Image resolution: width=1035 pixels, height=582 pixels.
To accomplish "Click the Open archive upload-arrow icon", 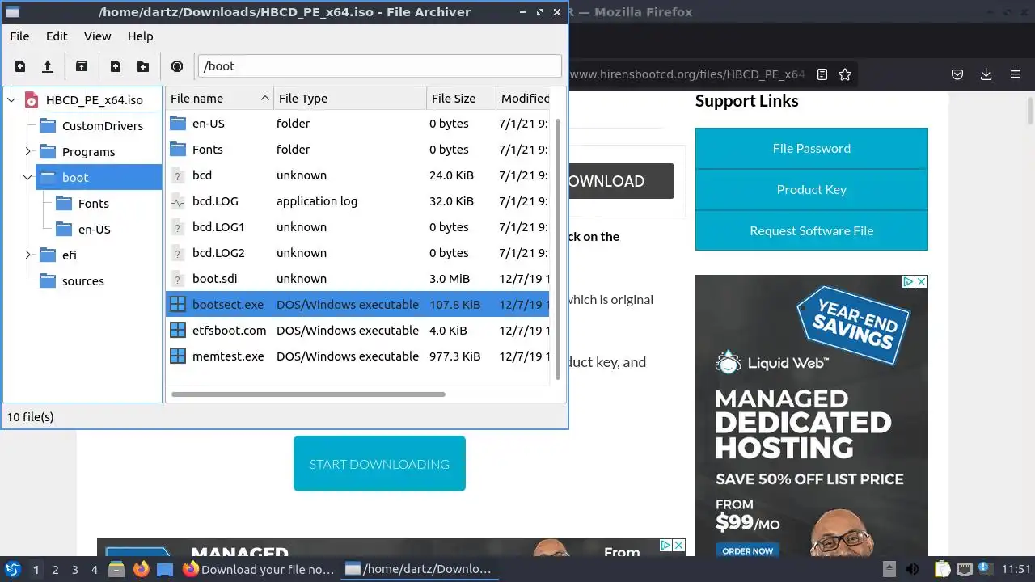I will [48, 66].
